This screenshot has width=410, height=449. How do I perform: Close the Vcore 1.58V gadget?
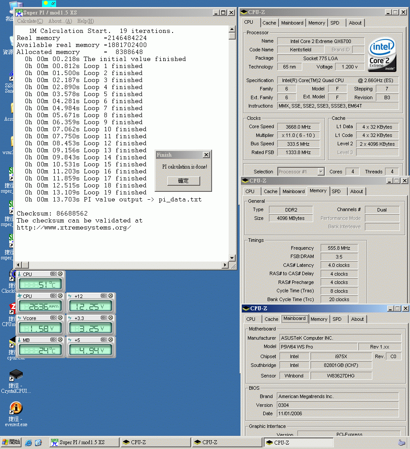point(60,318)
